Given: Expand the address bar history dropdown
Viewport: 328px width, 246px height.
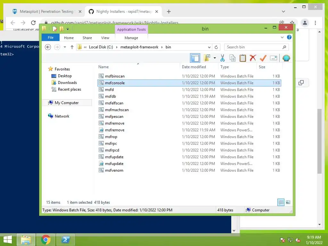Looking at the screenshot, I should [x=209, y=47].
